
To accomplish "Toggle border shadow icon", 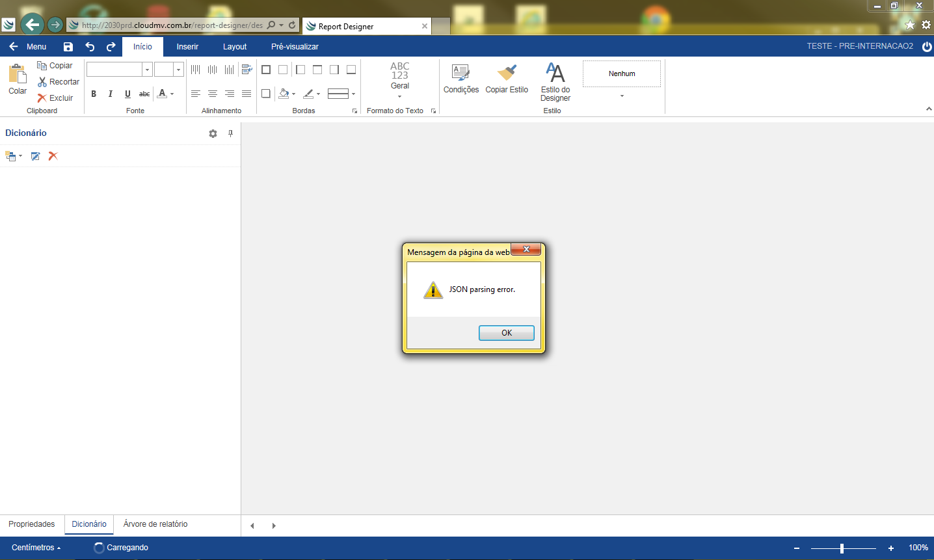I will [x=266, y=94].
